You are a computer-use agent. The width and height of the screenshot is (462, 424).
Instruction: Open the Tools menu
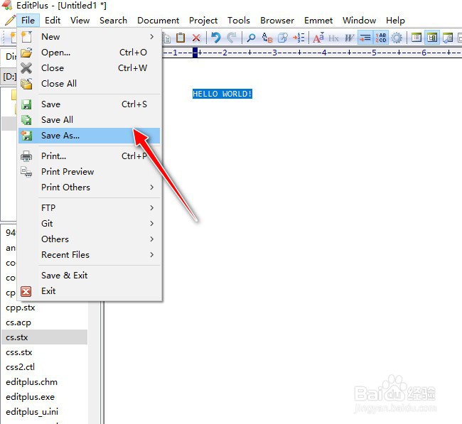click(239, 21)
